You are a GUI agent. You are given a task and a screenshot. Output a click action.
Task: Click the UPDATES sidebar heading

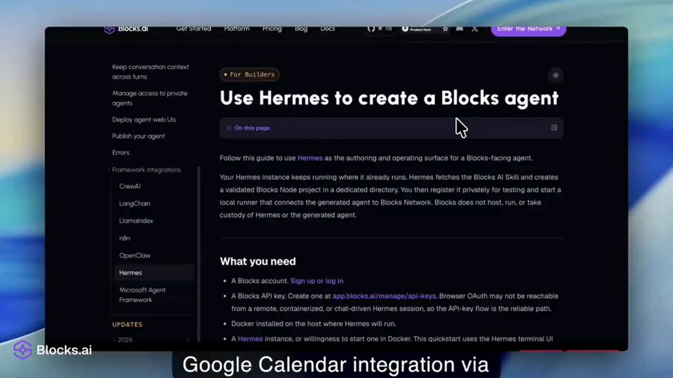pos(127,324)
